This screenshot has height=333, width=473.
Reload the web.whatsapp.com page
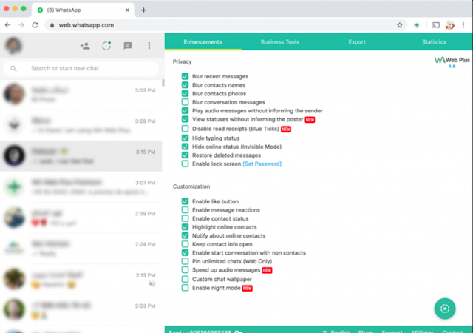pyautogui.click(x=35, y=25)
